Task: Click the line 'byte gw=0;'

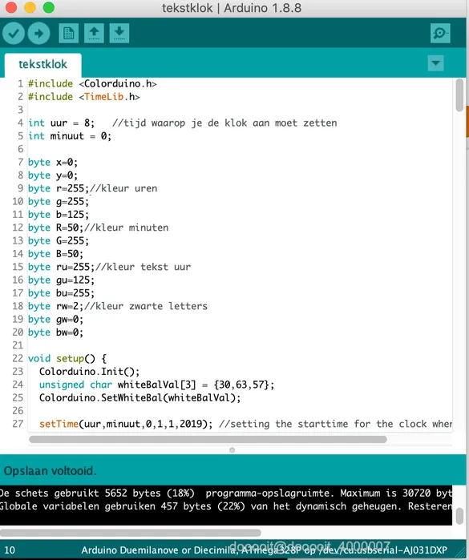Action: [55, 320]
